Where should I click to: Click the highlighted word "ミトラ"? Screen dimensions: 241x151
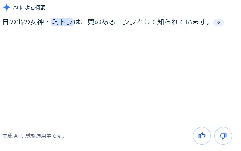62,22
